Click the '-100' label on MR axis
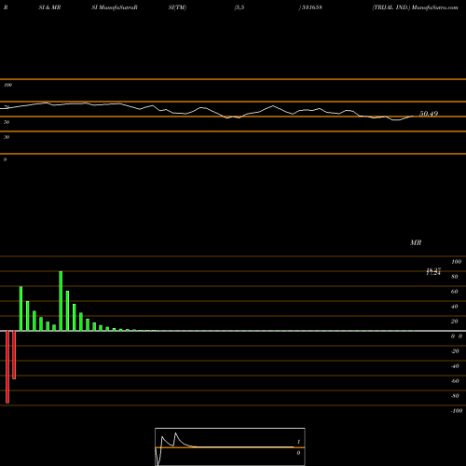The width and height of the screenshot is (466, 466). [x=457, y=411]
